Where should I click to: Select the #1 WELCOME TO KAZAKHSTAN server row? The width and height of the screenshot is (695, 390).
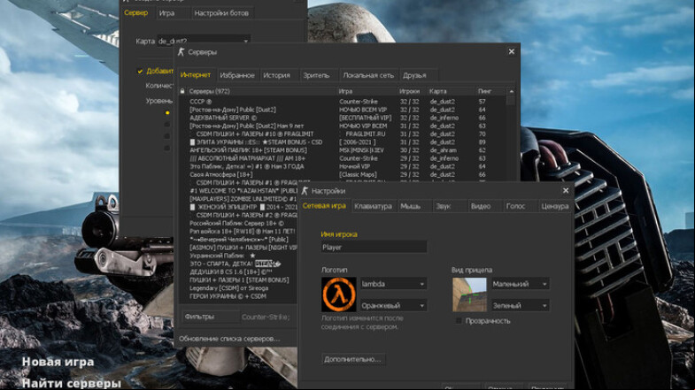point(237,191)
